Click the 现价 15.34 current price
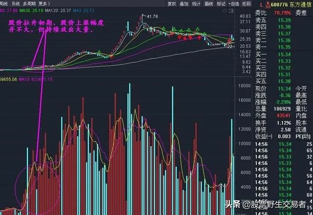 point(285,89)
